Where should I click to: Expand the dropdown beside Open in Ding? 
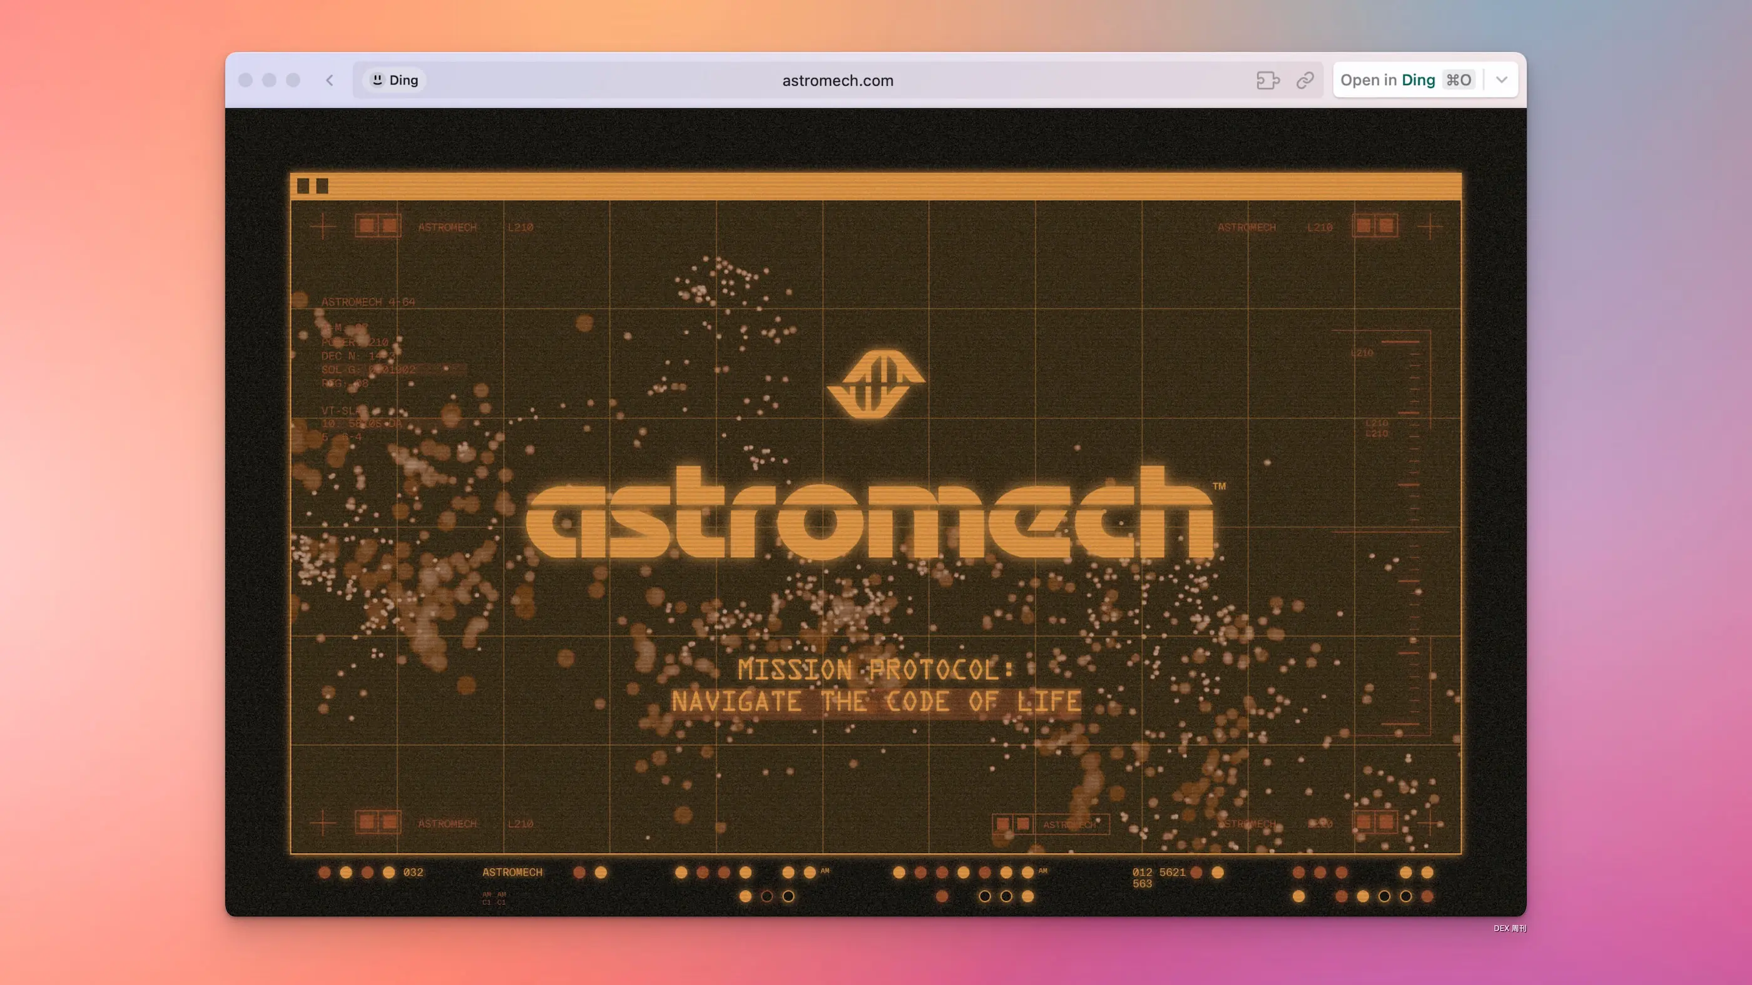[1502, 80]
